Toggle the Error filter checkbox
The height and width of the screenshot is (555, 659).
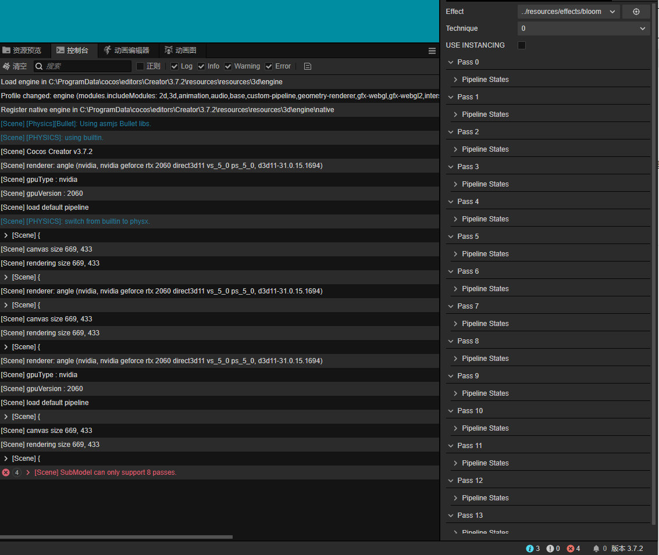(269, 66)
